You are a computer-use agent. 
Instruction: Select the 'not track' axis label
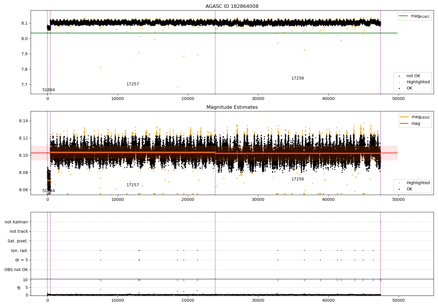coord(19,231)
